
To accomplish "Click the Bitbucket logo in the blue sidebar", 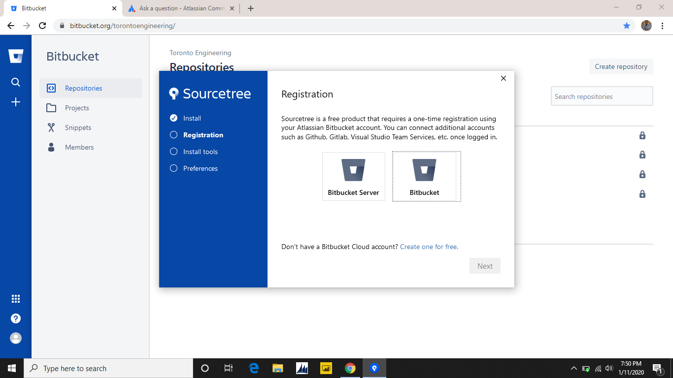I will tap(16, 56).
